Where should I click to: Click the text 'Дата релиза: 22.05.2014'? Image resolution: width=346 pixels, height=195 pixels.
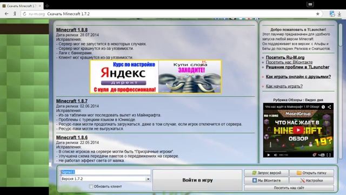pyautogui.click(x=77, y=142)
